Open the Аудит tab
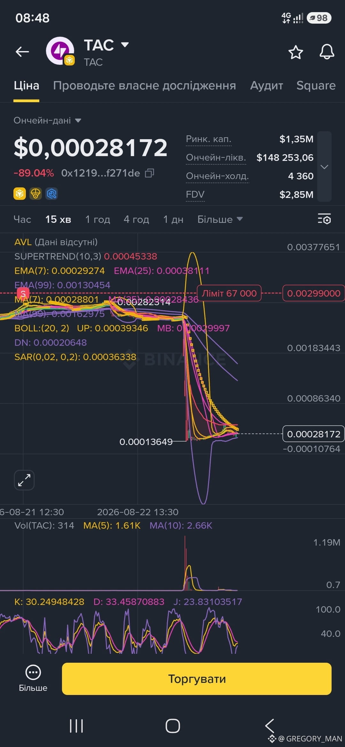The image size is (345, 747). point(267,86)
